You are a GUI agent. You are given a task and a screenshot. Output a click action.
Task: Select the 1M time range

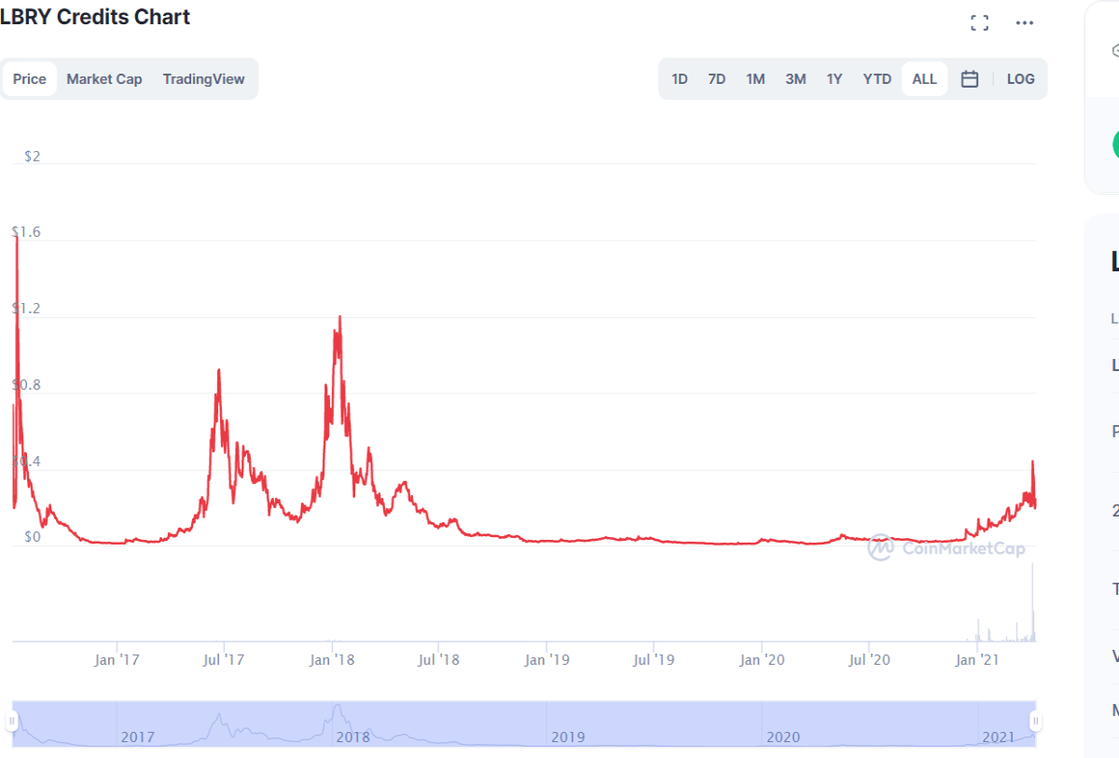[x=755, y=79]
